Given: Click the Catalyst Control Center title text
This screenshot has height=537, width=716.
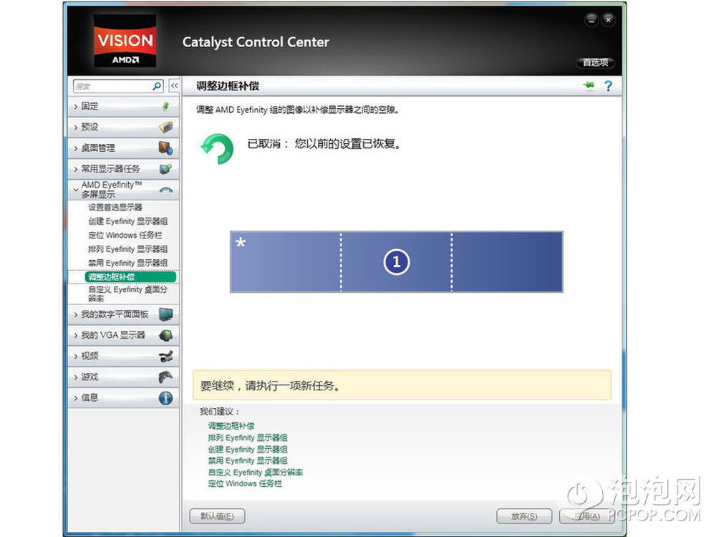Looking at the screenshot, I should [x=256, y=42].
